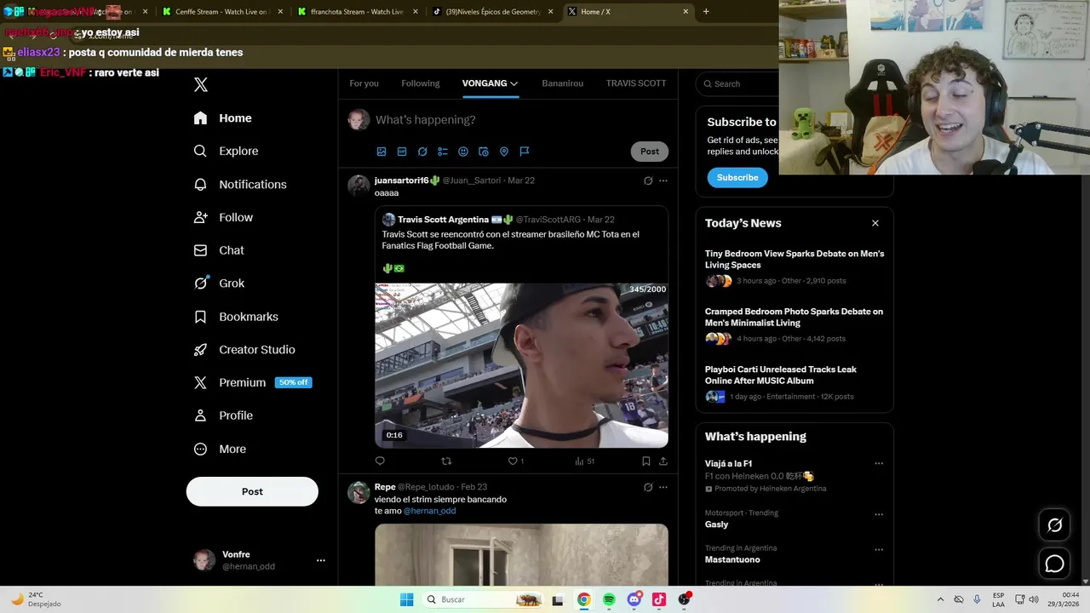The height and width of the screenshot is (613, 1090).
Task: Switch to the Following tab
Action: 421,83
